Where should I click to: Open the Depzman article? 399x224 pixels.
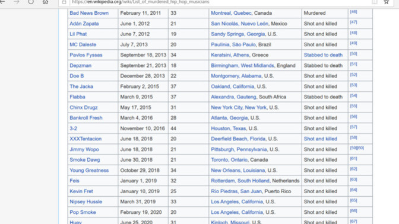click(80, 66)
